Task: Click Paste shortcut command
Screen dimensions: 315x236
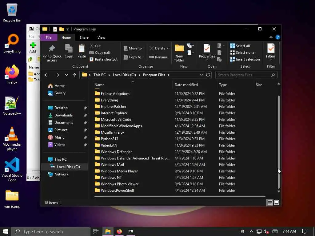Action: click(x=103, y=59)
